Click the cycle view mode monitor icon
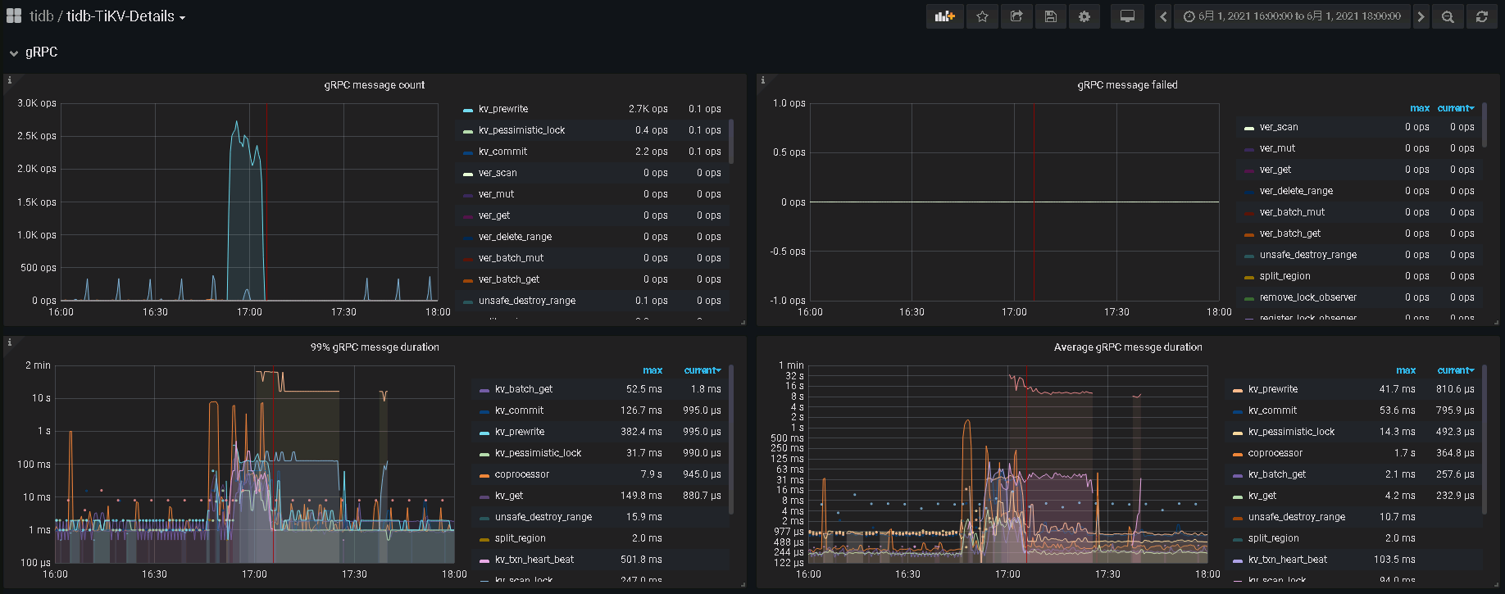This screenshot has width=1505, height=594. click(x=1127, y=16)
